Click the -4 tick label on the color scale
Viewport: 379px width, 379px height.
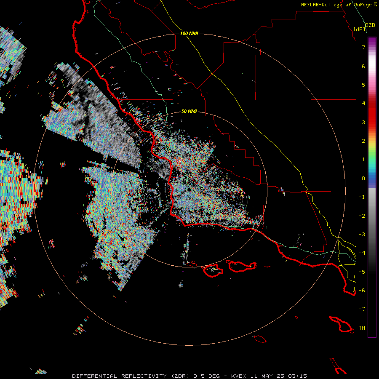coord(362,253)
